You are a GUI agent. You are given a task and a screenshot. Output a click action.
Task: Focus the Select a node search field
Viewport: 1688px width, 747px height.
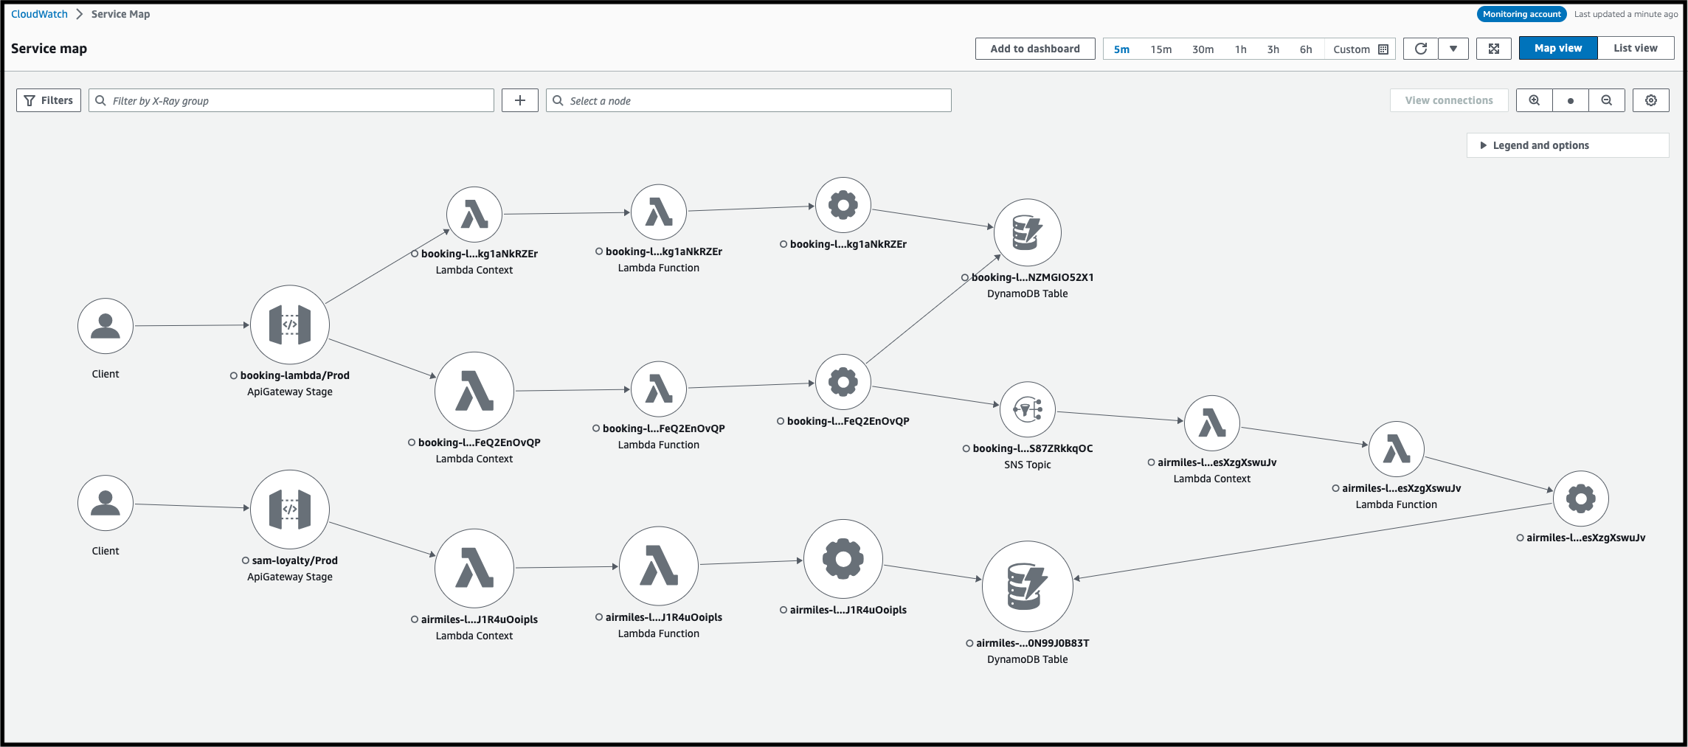[749, 100]
